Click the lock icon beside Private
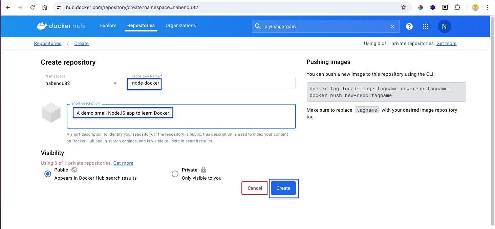Screen dimensions: 495x229 click(x=203, y=169)
